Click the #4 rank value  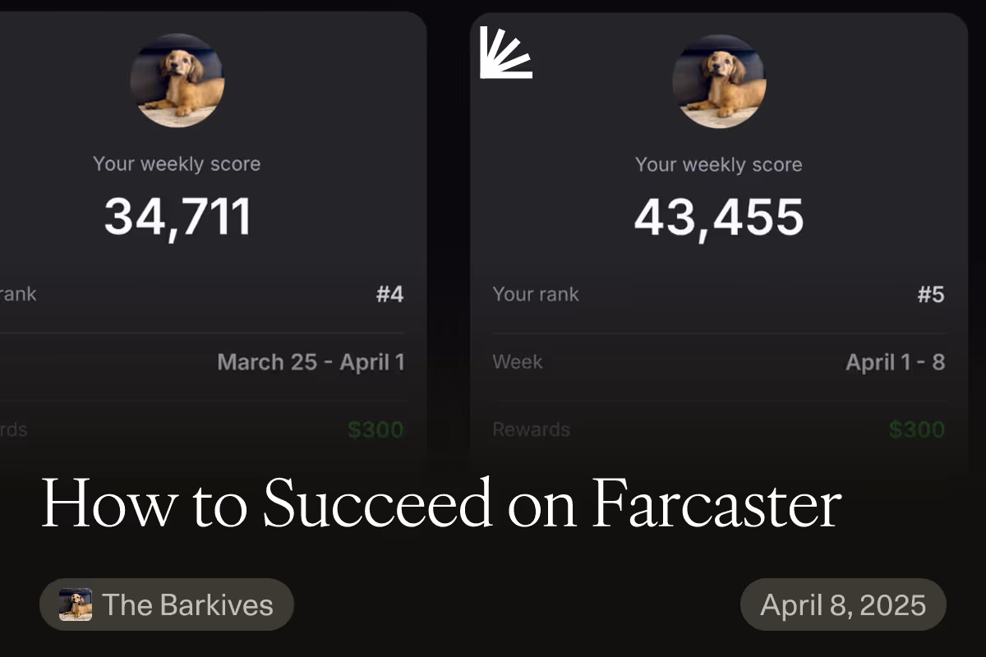[389, 294]
